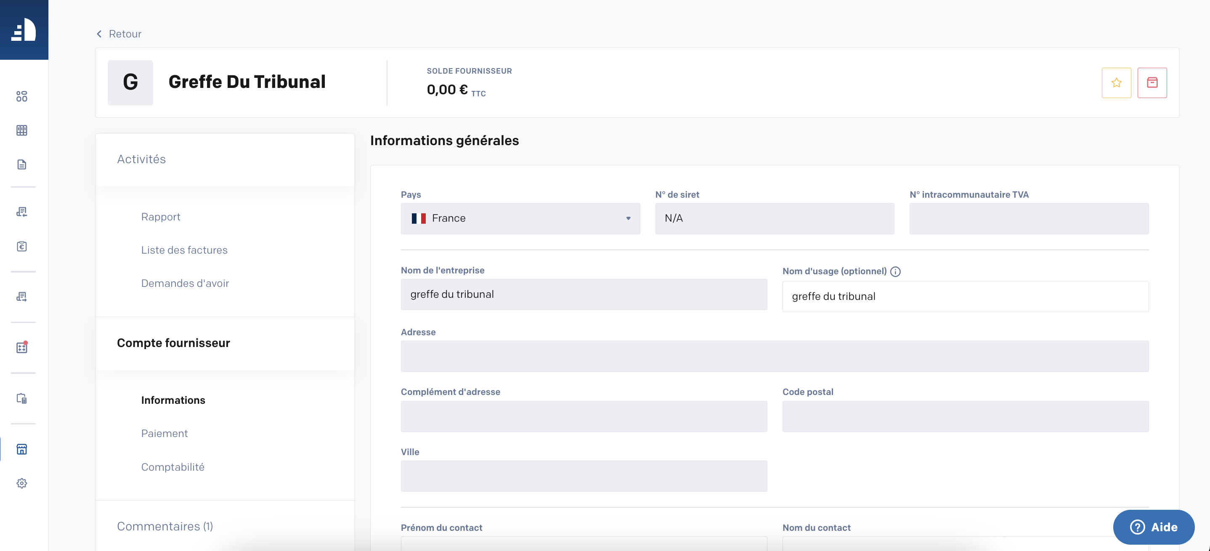Image resolution: width=1210 pixels, height=551 pixels.
Task: Open the table grid icon in sidebar
Action: pos(21,130)
